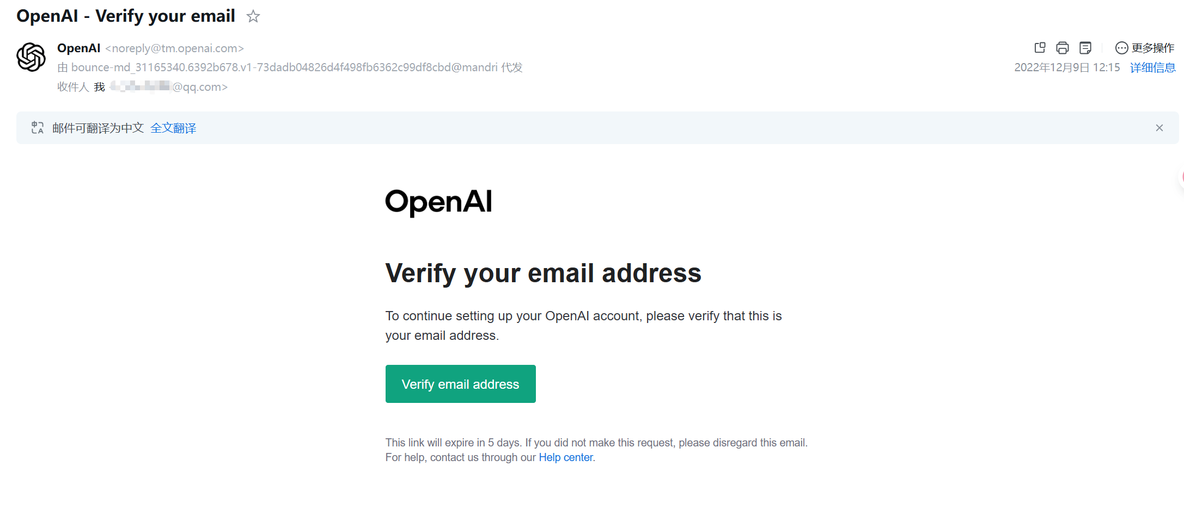Click the 2022年12月9日 12:15 timestamp
The image size is (1184, 522).
coord(1067,67)
